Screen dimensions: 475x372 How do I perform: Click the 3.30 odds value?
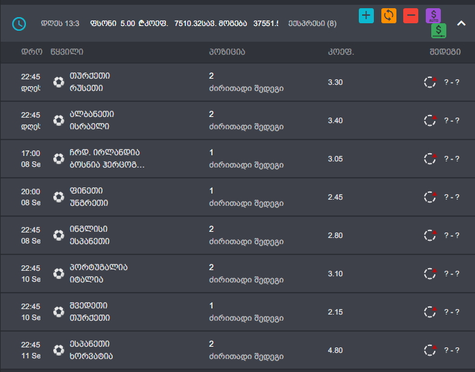pyautogui.click(x=335, y=82)
